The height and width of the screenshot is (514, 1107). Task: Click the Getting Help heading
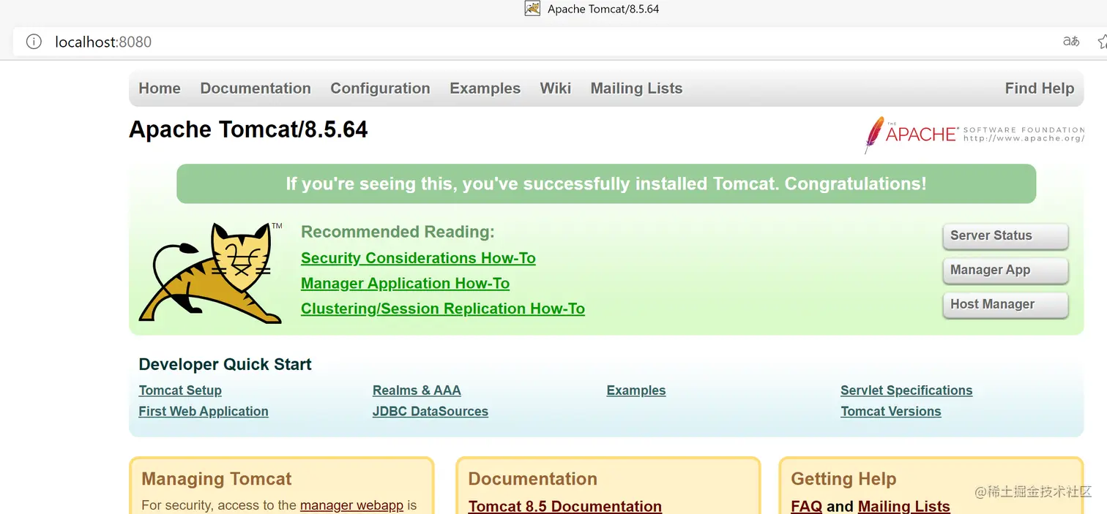(x=844, y=479)
